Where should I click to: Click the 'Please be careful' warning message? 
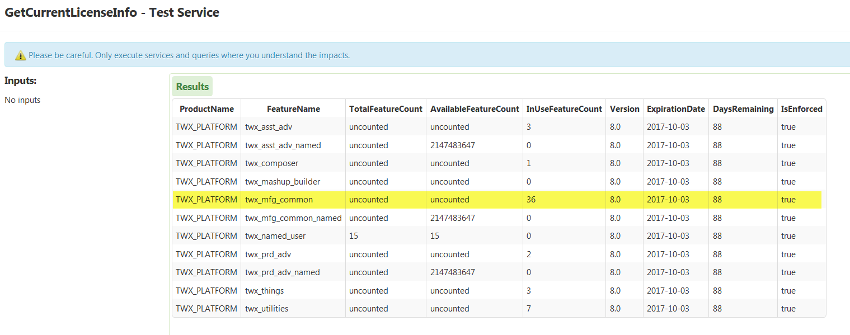[189, 55]
